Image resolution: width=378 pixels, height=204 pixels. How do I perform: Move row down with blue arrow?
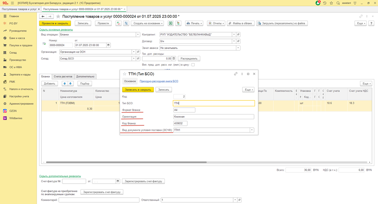(70, 84)
